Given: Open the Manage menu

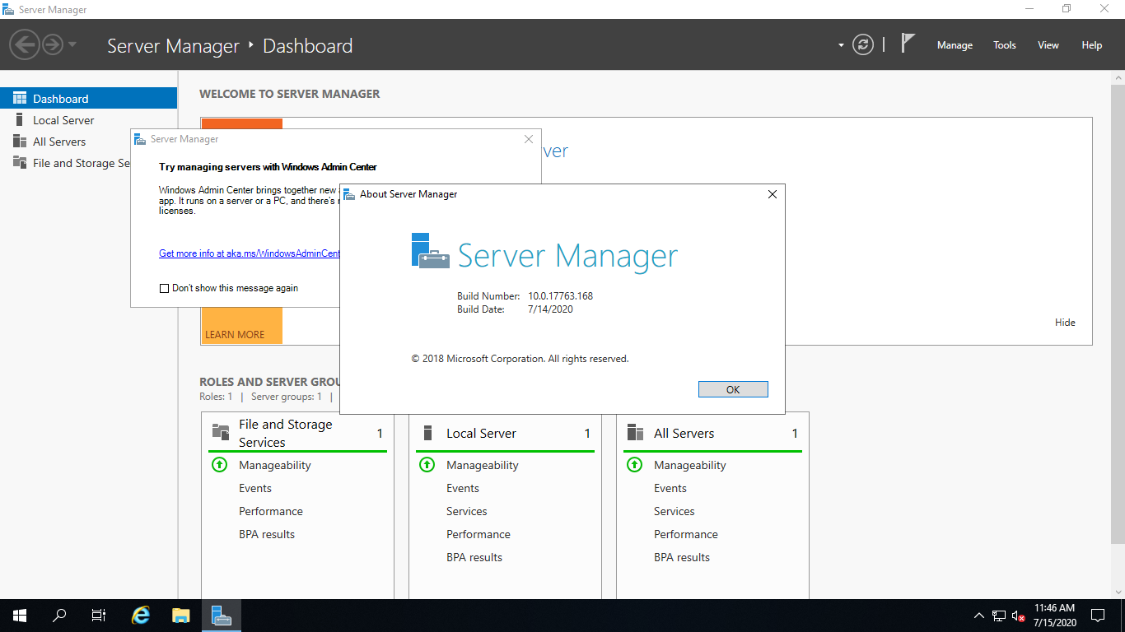Looking at the screenshot, I should [x=955, y=45].
